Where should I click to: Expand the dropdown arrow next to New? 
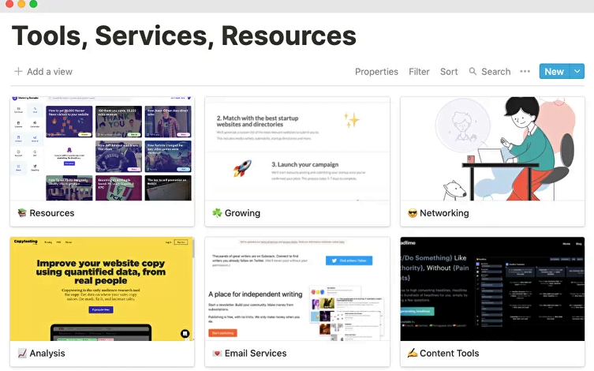coord(577,71)
